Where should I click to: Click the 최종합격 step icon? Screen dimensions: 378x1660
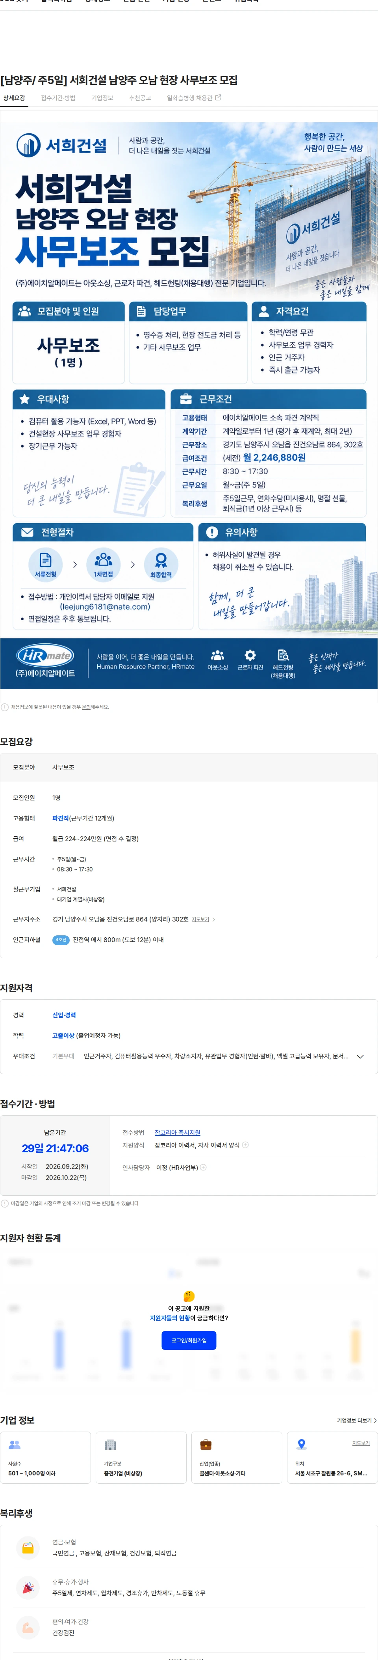click(161, 565)
